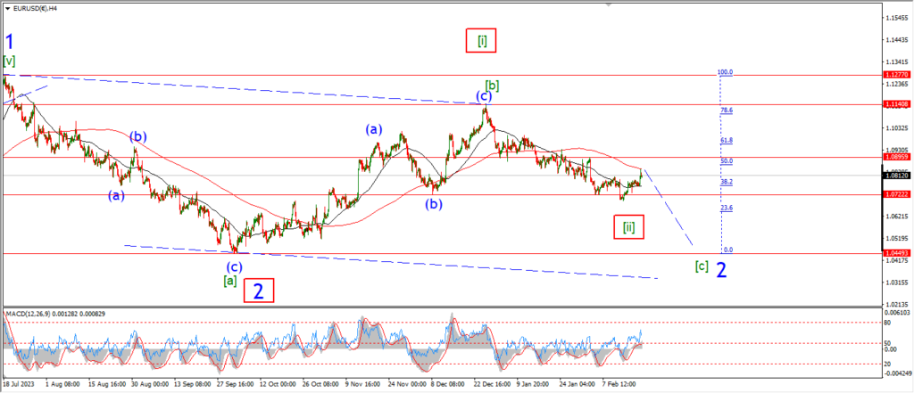
Task: Select the green [b] wave label
Action: pyautogui.click(x=492, y=86)
